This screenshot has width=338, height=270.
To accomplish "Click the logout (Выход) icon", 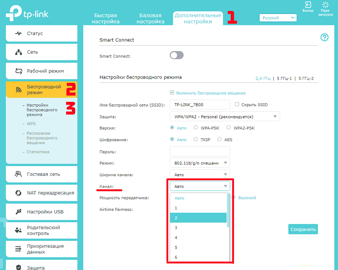I will tap(308, 5).
